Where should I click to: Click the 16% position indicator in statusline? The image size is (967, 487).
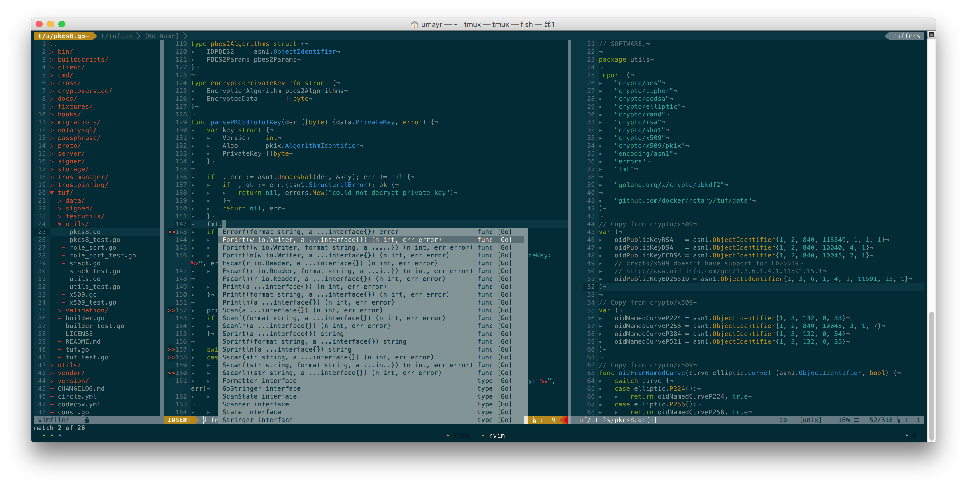[x=843, y=420]
